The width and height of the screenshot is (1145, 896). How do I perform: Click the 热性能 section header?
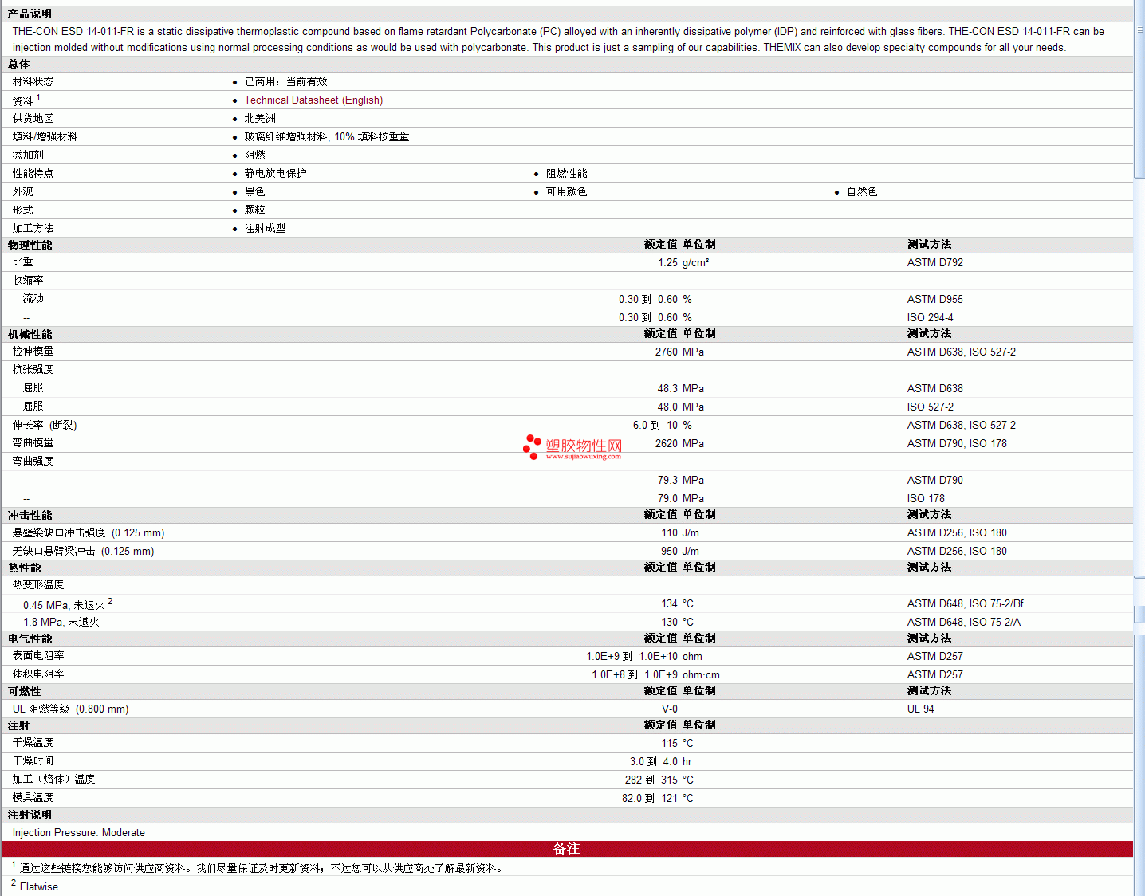pyautogui.click(x=24, y=568)
